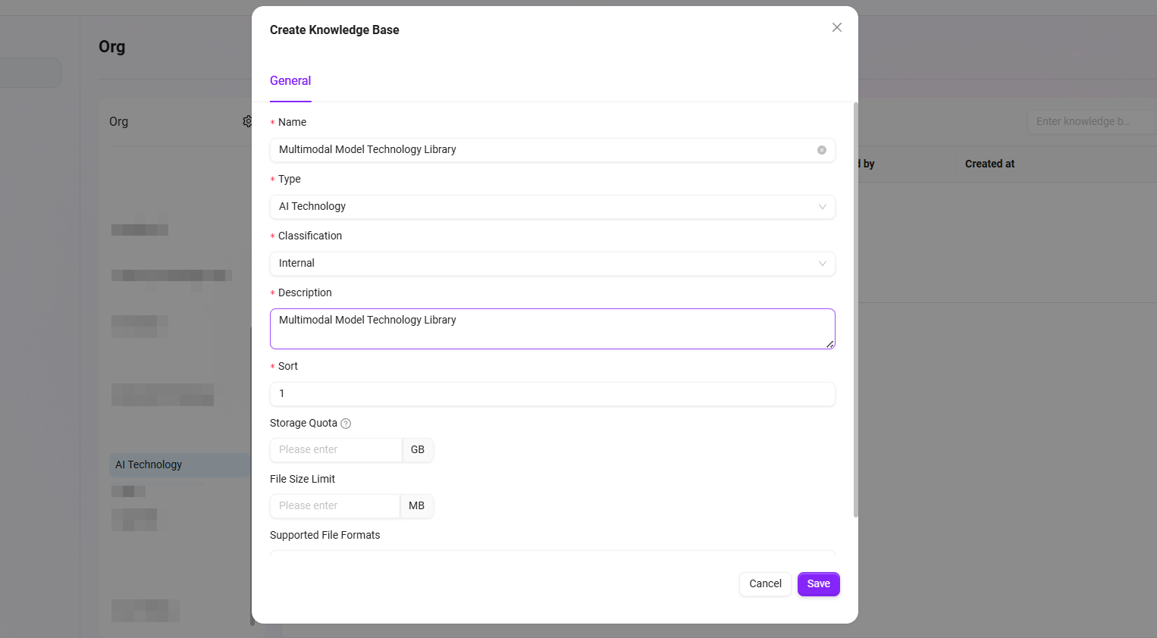Click the Storage Quota help icon
Viewport: 1157px width, 638px height.
tap(346, 424)
